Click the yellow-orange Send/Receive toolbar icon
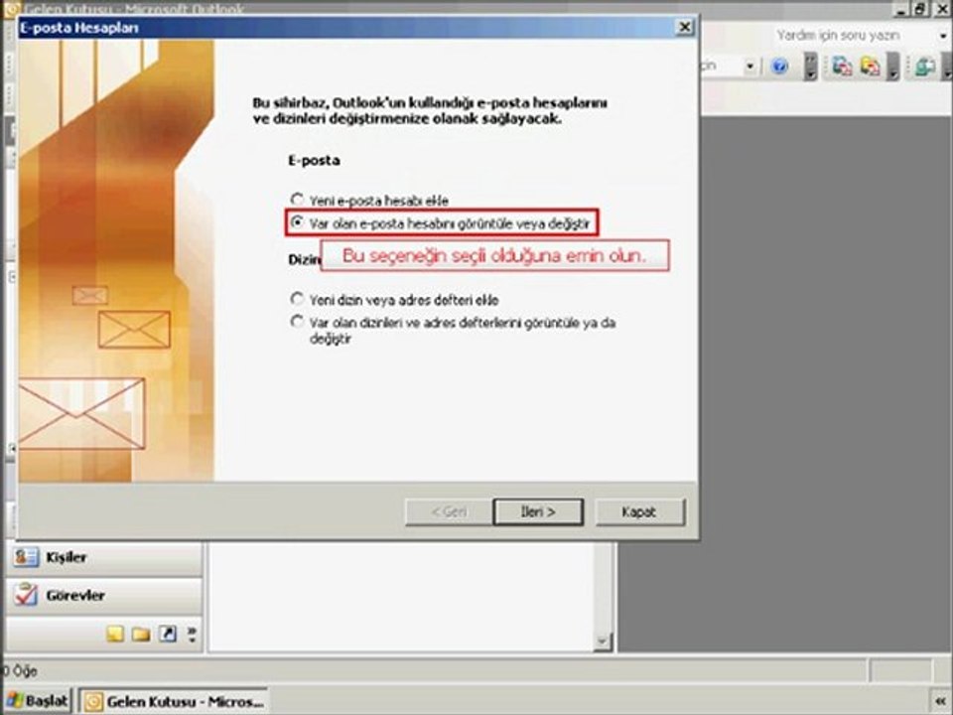Image resolution: width=953 pixels, height=715 pixels. [870, 66]
